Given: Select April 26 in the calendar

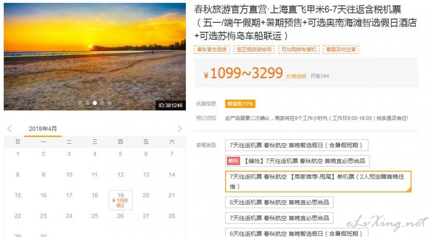Looking at the screenshot, I should (120, 216).
